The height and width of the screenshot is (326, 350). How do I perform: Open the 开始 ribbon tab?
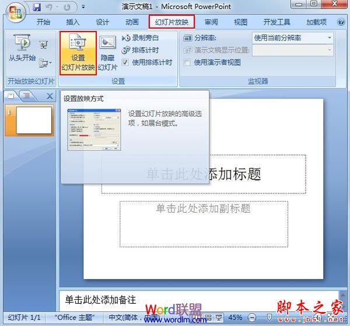click(x=43, y=22)
